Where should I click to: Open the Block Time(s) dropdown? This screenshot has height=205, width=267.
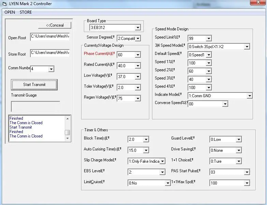click(146, 140)
